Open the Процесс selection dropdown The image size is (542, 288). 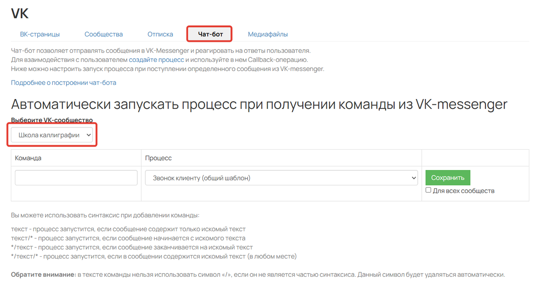(x=281, y=178)
